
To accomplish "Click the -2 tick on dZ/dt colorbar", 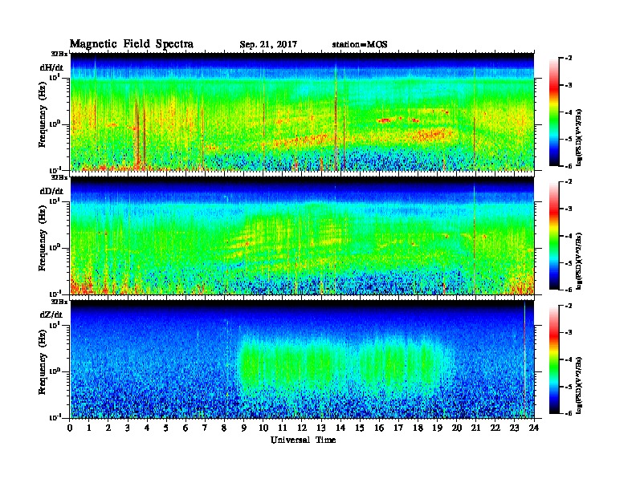I will tap(569, 306).
